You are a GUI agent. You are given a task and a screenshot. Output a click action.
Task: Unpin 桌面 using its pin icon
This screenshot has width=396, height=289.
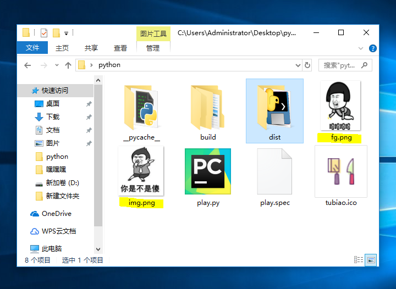89,104
